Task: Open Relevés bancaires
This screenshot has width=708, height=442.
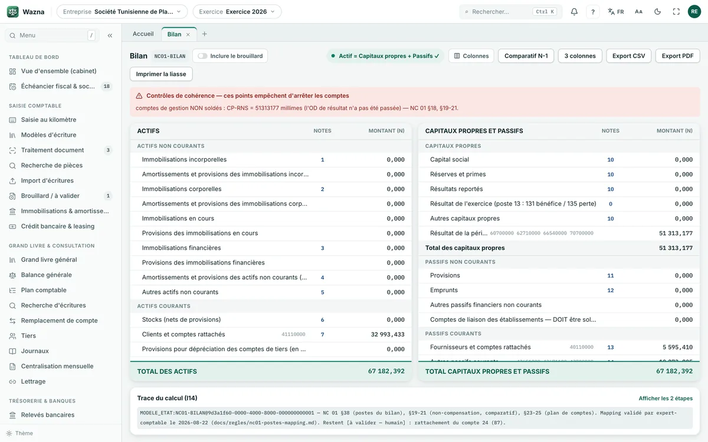Action: [61, 415]
